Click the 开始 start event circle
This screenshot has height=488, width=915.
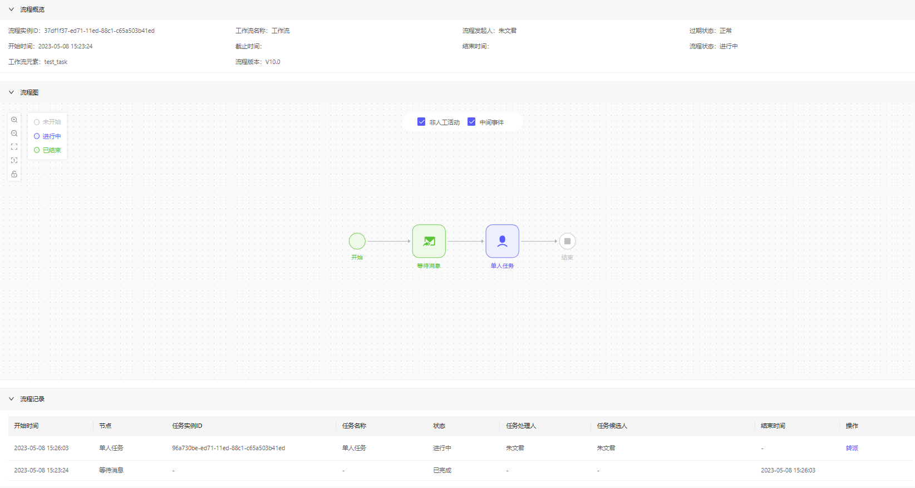357,241
